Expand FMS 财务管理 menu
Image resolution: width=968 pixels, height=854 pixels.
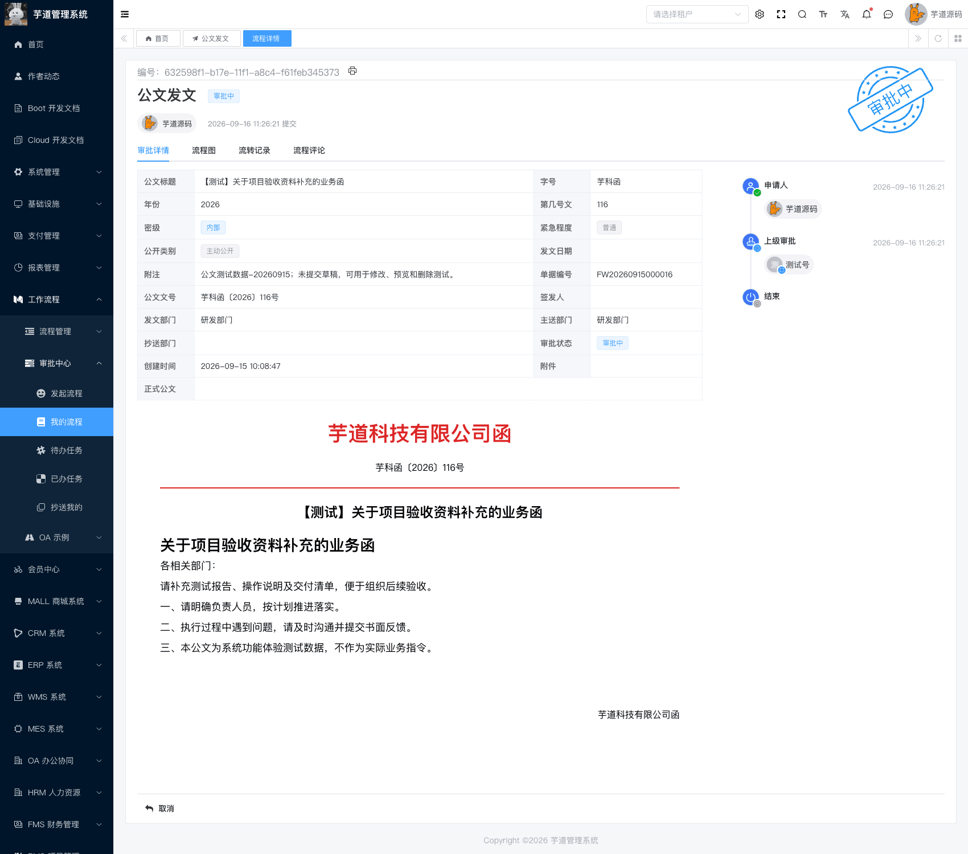point(56,824)
